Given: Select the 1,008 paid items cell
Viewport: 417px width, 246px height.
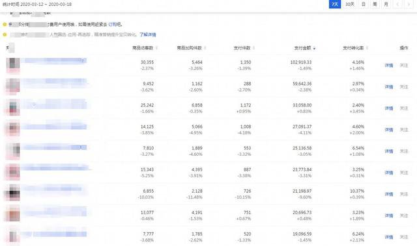Looking at the screenshot, I should 246,127.
